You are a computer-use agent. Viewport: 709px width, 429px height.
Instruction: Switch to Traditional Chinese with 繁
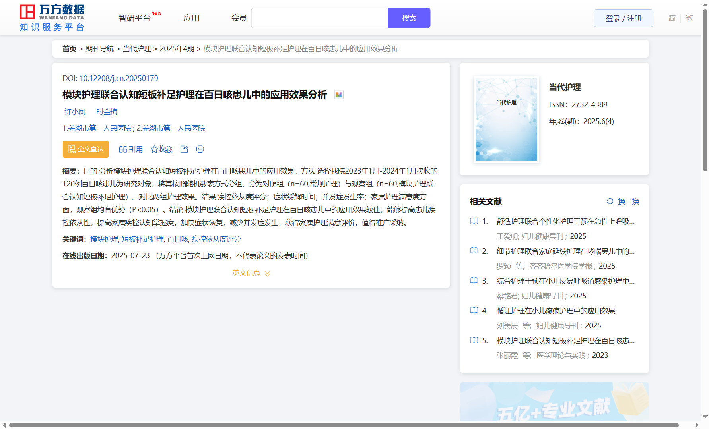pyautogui.click(x=690, y=18)
